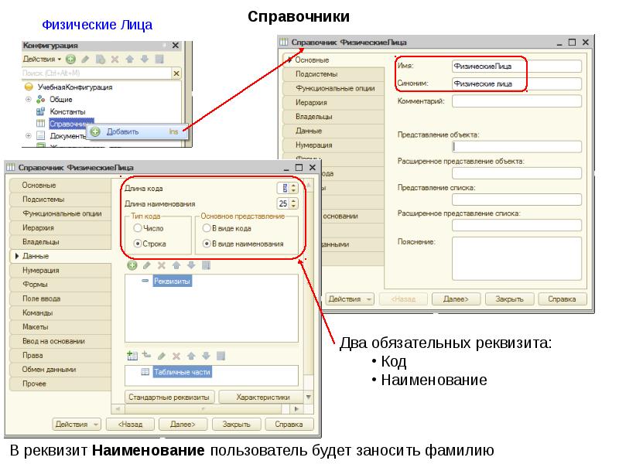Image resolution: width=619 pixels, height=464 pixels.
Task: Open Действия dropdown in Конфигурация panel
Action: (x=41, y=59)
